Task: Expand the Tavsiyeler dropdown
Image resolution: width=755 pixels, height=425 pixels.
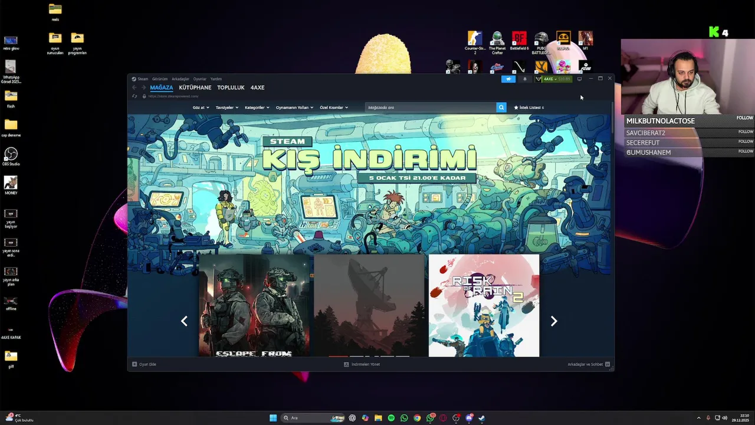Action: (226, 107)
